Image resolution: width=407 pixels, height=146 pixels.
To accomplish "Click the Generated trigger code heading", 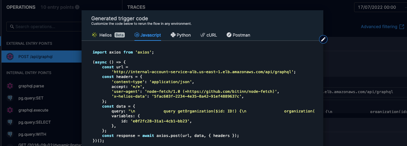I will click(120, 18).
